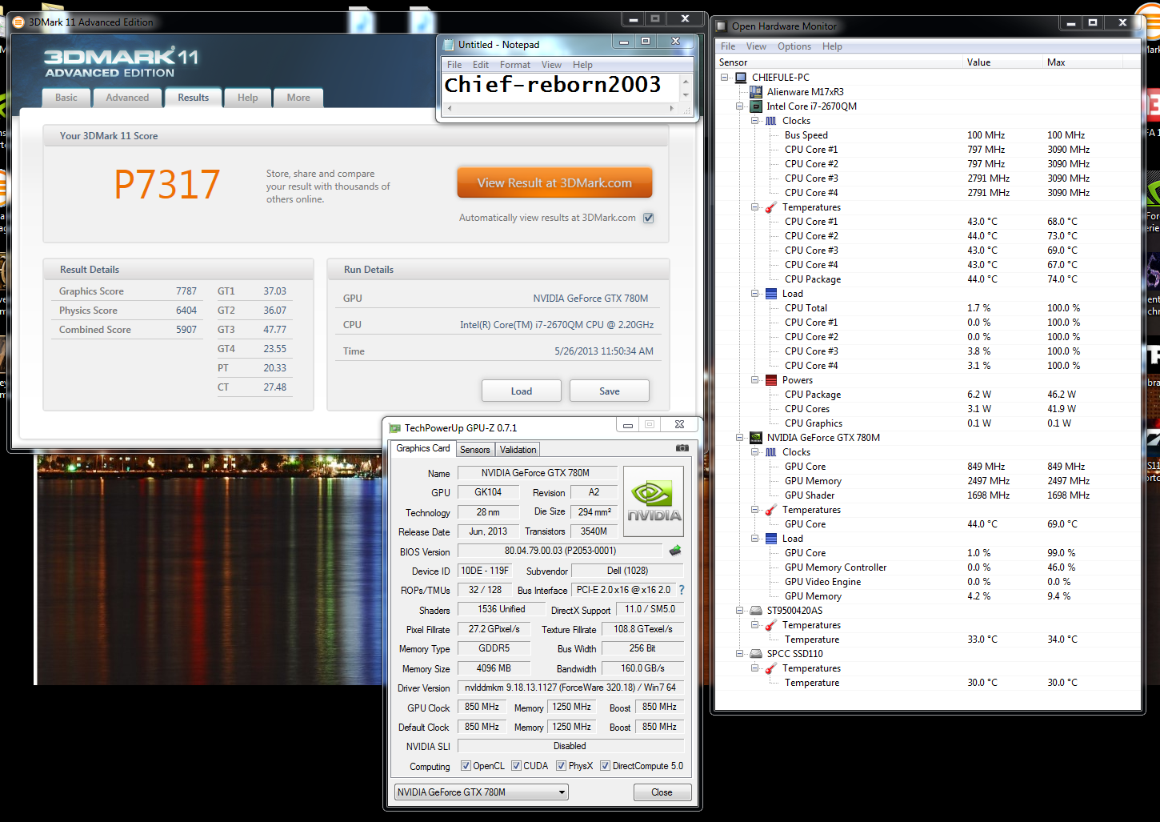Click the Intel Core i7-2670QM CPU icon

[x=756, y=106]
